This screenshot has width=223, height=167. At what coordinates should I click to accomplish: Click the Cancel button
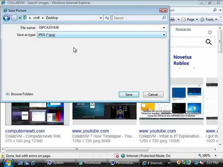point(153,95)
